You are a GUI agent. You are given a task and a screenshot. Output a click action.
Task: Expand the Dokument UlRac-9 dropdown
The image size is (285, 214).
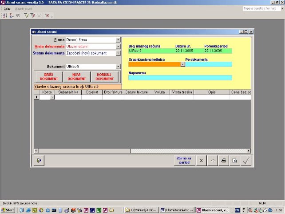coord(118,67)
